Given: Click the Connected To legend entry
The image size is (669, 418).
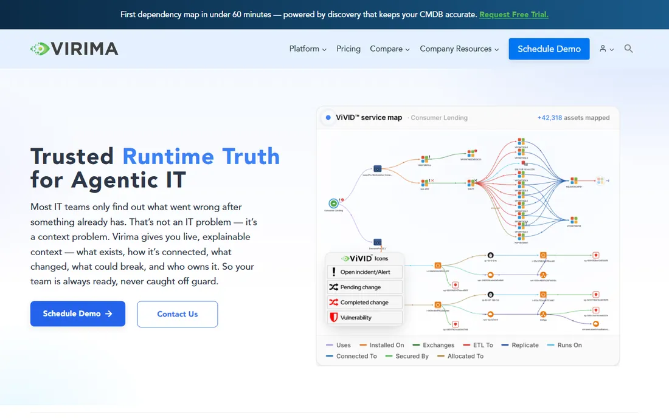Looking at the screenshot, I should click(x=351, y=356).
